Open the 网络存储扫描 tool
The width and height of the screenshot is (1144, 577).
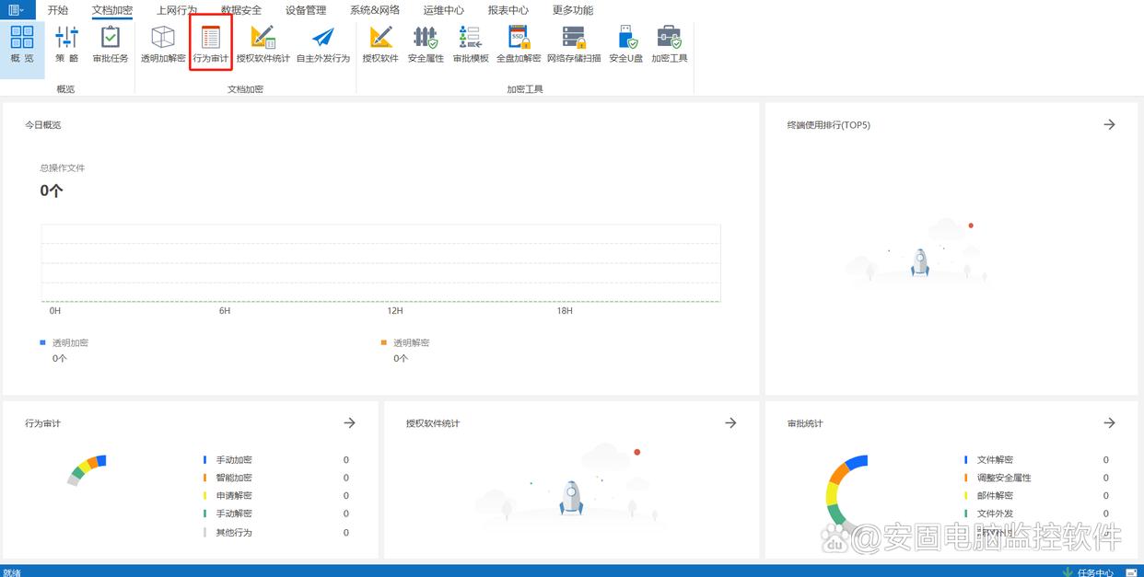click(574, 43)
